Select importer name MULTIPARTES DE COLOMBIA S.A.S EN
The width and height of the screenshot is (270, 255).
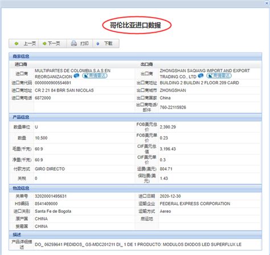(72, 71)
